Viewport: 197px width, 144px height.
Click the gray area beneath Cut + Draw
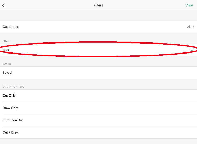[x=98, y=141]
